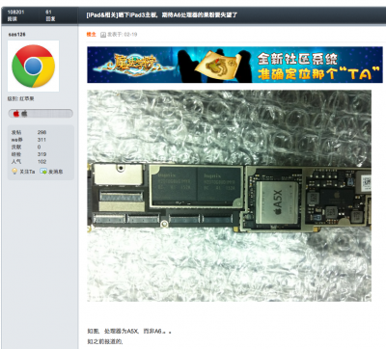Screen dimensions: 386x349
Task: Open the game advertisement banner
Action: click(234, 65)
